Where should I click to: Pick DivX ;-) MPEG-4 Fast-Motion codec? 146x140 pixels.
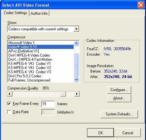[x=41, y=59]
